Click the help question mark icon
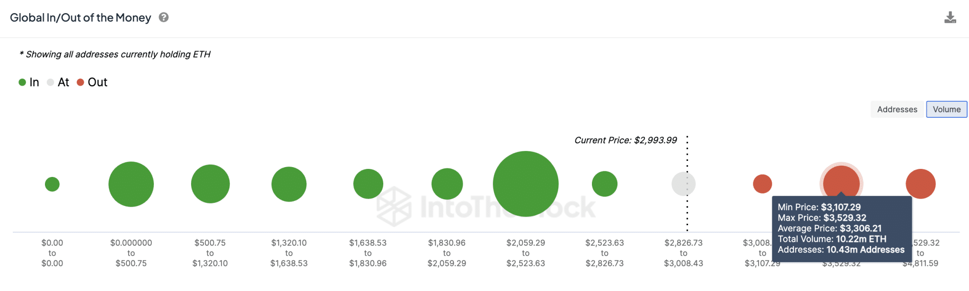This screenshot has height=291, width=969. coord(164,18)
